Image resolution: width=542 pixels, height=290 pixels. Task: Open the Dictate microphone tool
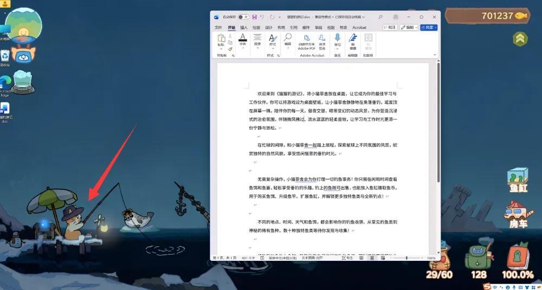tap(337, 39)
